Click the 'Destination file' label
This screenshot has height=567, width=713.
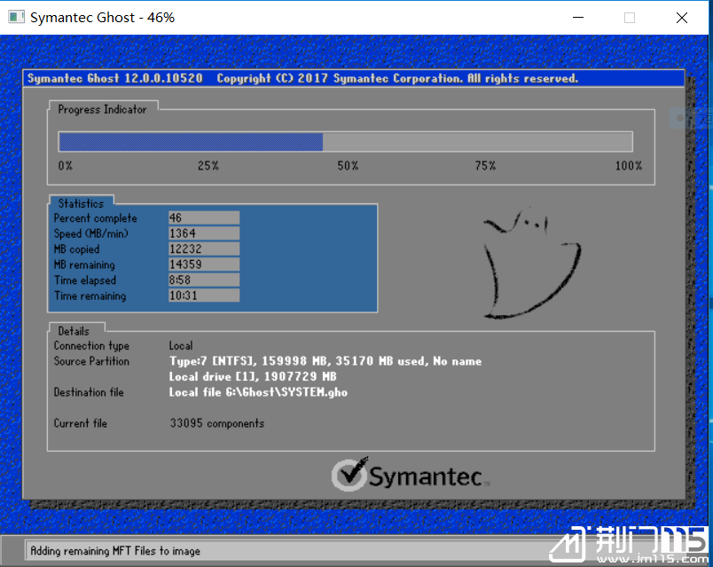[89, 392]
